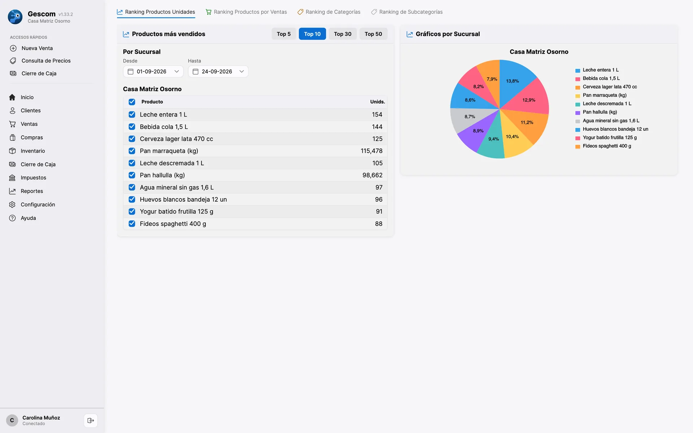Uncheck the Leche entera 1 L checkbox
This screenshot has height=433, width=693.
click(x=132, y=114)
